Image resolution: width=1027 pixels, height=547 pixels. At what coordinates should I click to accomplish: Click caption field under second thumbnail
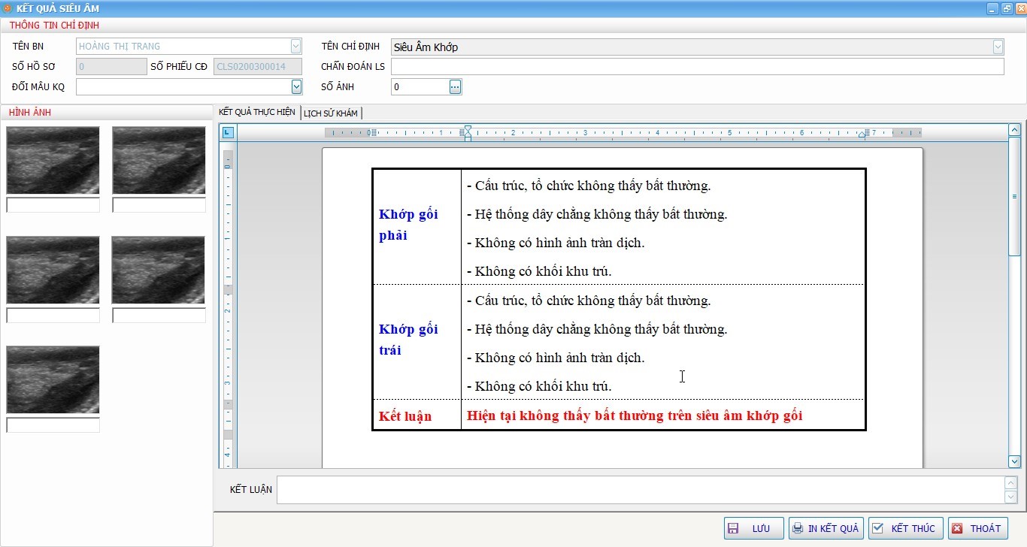(x=159, y=205)
